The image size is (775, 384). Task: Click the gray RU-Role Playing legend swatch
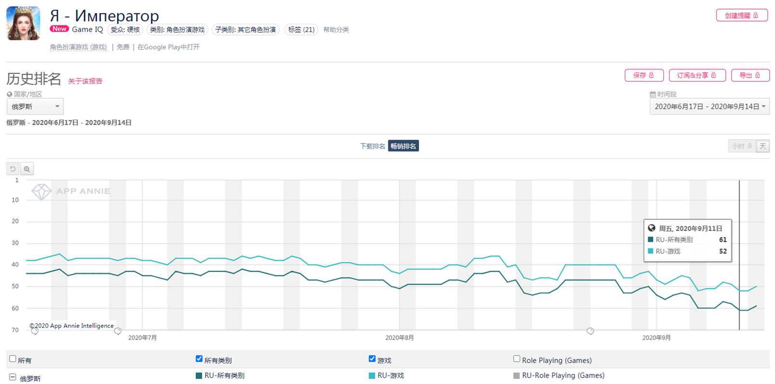(x=516, y=376)
